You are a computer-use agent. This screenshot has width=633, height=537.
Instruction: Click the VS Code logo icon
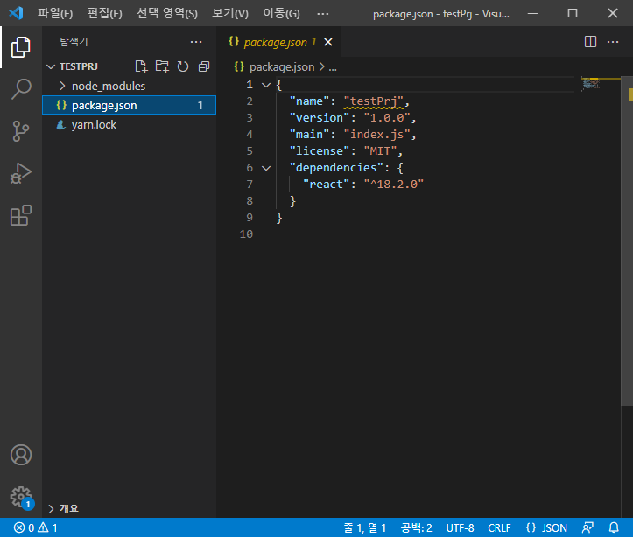(16, 13)
